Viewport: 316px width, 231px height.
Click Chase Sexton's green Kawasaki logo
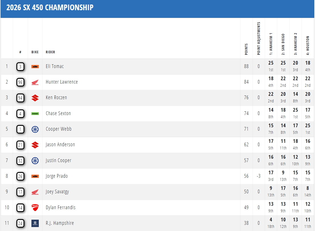pyautogui.click(x=35, y=114)
